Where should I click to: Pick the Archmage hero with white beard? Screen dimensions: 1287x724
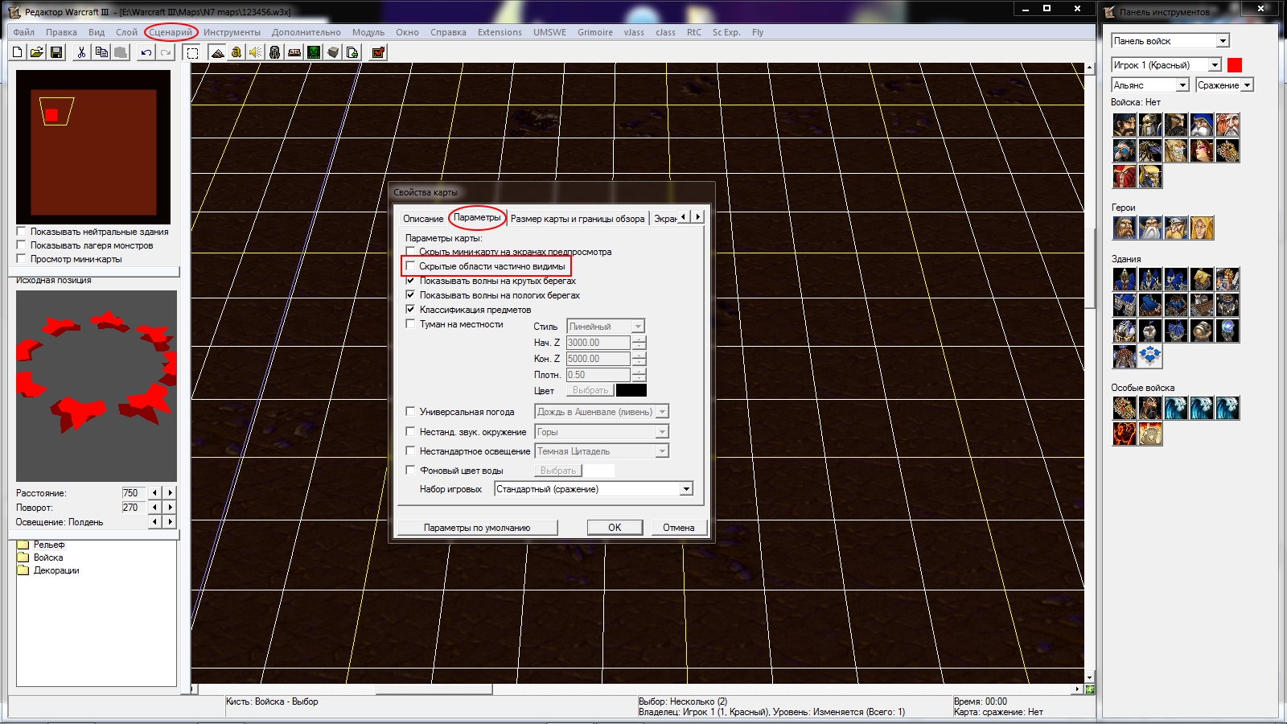coord(1150,228)
